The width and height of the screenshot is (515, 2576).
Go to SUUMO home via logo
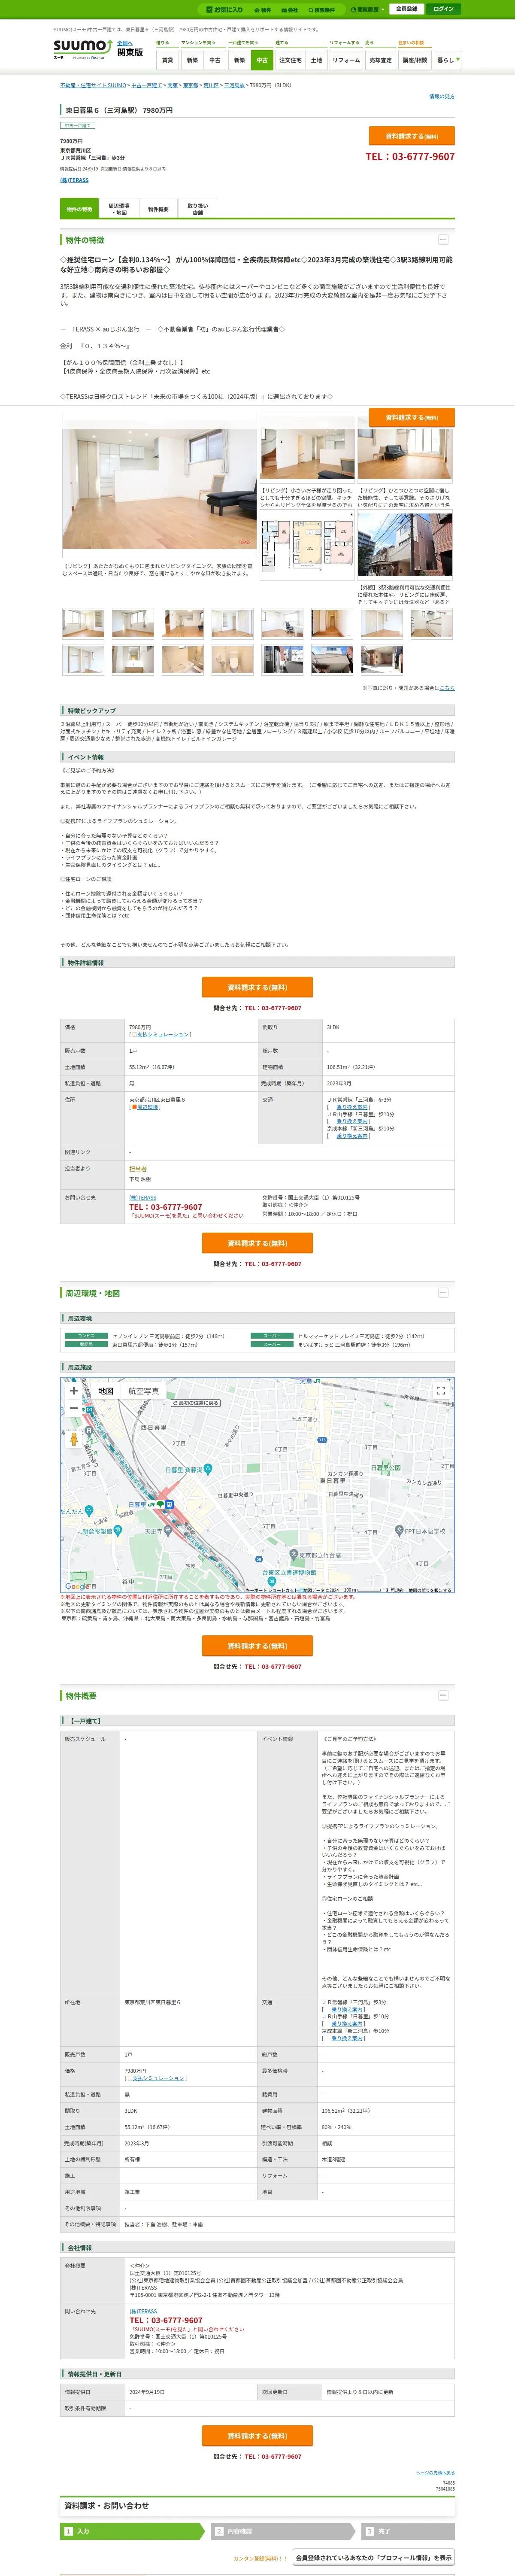pos(82,49)
